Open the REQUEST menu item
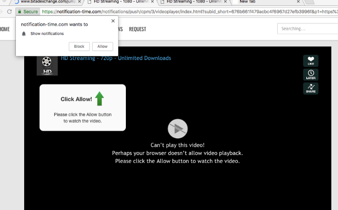This screenshot has height=210, width=338. pos(138,29)
